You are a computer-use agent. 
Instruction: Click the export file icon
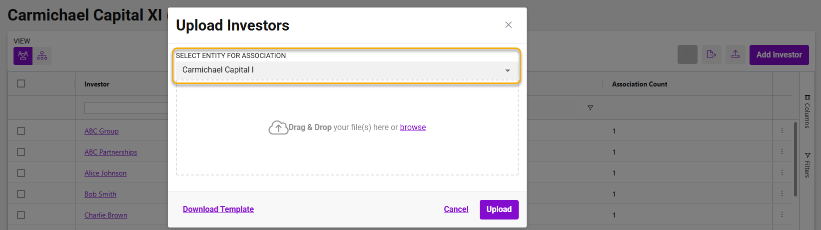[x=712, y=54]
